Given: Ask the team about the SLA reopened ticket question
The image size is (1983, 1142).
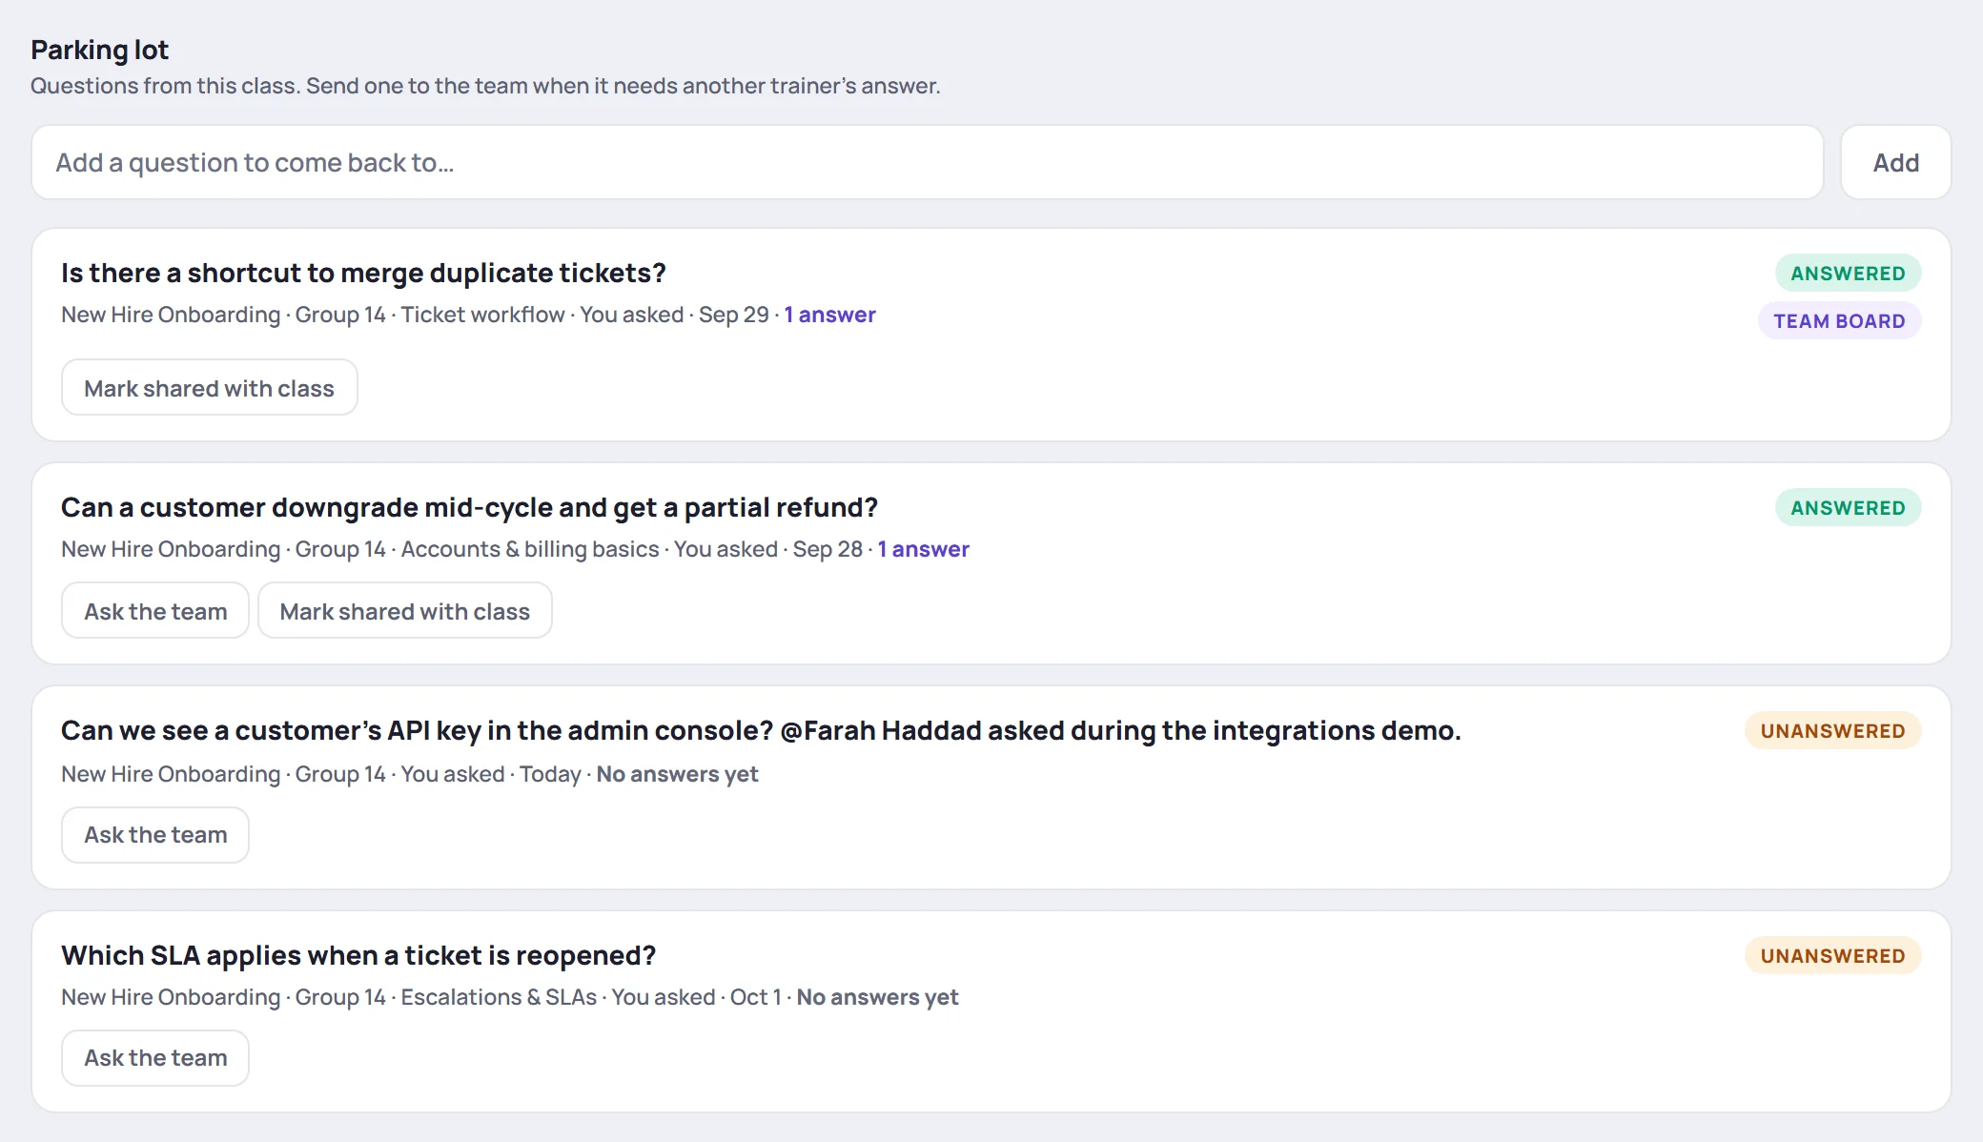Looking at the screenshot, I should point(155,1057).
